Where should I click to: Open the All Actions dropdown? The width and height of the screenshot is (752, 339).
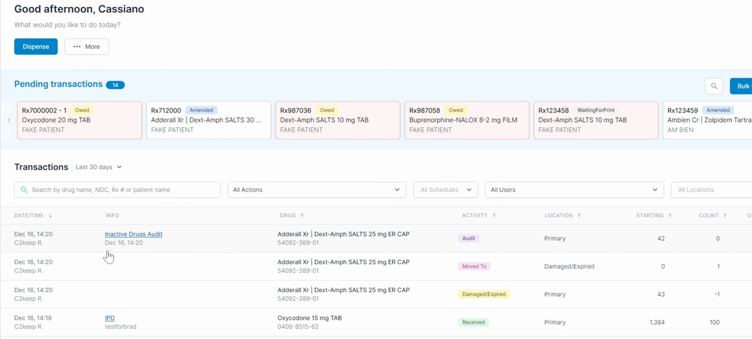point(317,190)
